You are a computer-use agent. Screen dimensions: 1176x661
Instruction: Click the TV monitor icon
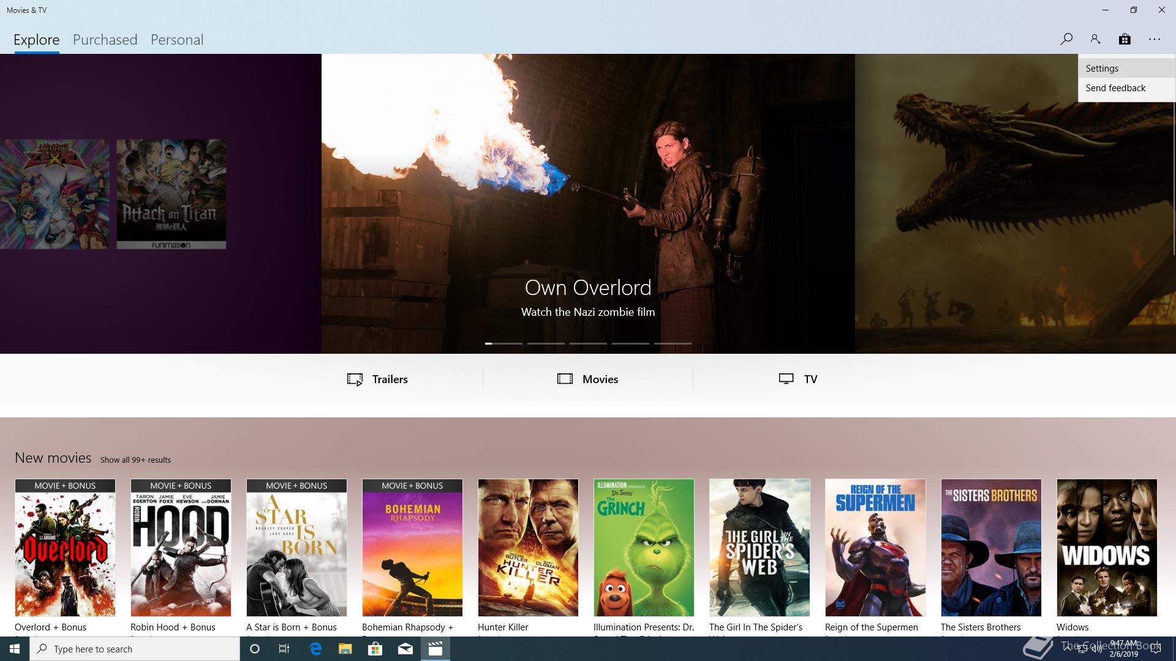point(786,379)
